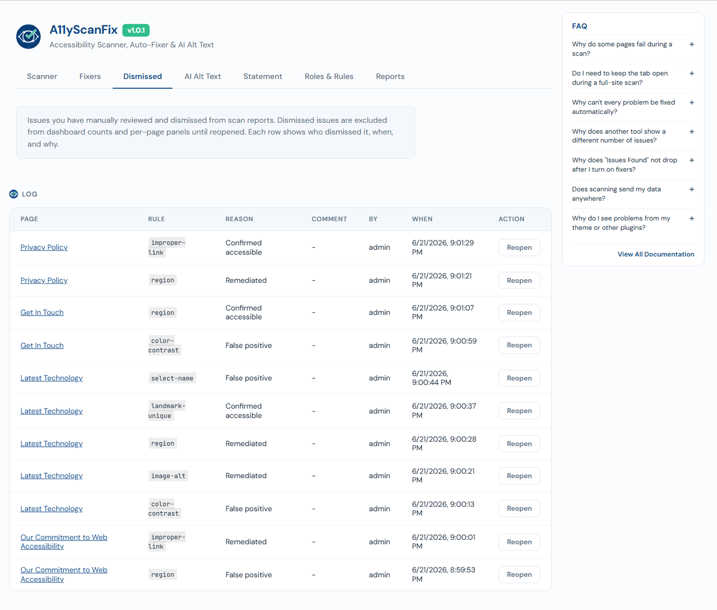Open the Statement tab

point(263,77)
